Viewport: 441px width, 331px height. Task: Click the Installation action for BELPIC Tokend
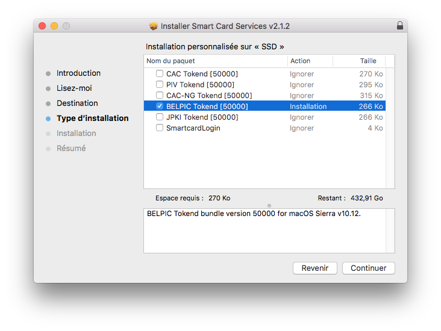[x=308, y=107]
